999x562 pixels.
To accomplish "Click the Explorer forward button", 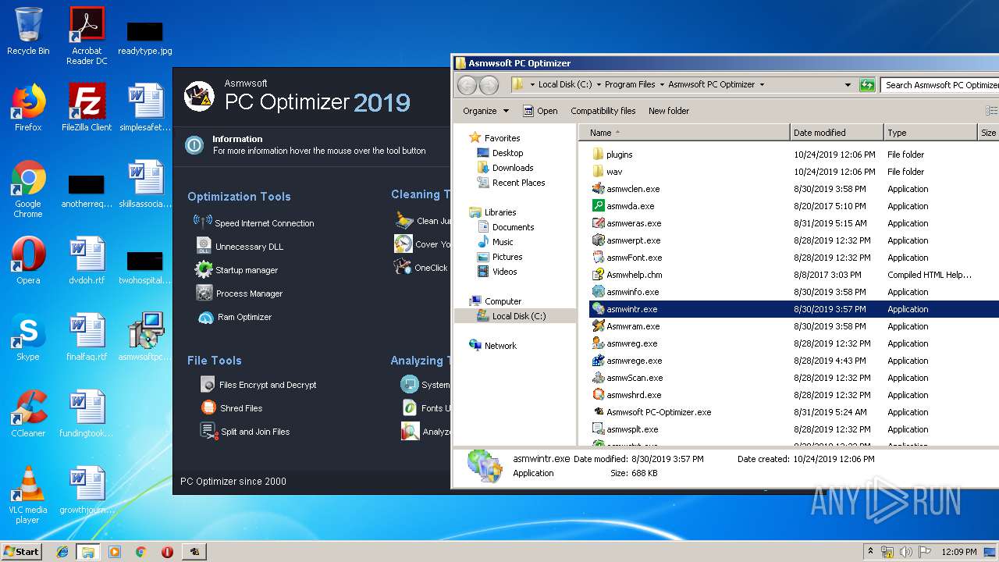I will 489,85.
